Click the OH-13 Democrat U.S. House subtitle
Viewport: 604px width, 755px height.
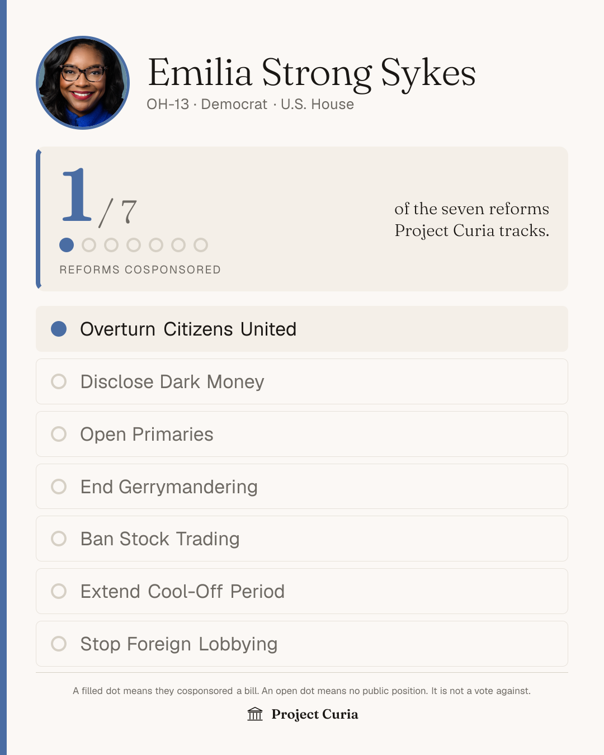(250, 105)
